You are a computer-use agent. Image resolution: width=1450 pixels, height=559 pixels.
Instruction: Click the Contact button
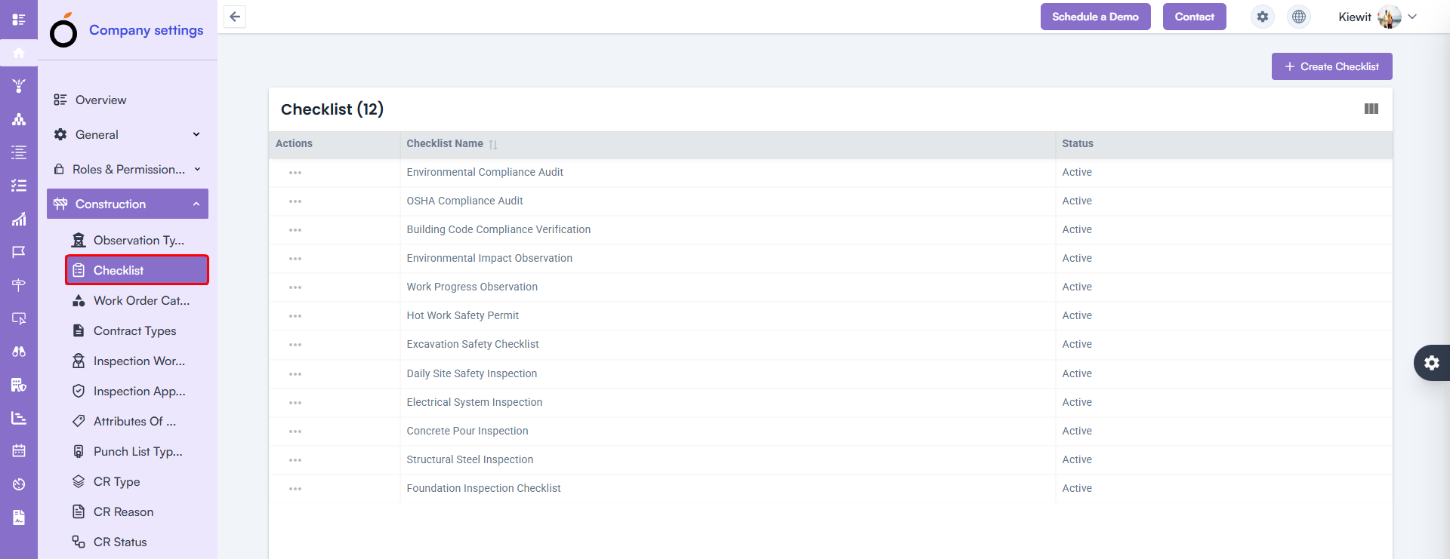pos(1194,17)
